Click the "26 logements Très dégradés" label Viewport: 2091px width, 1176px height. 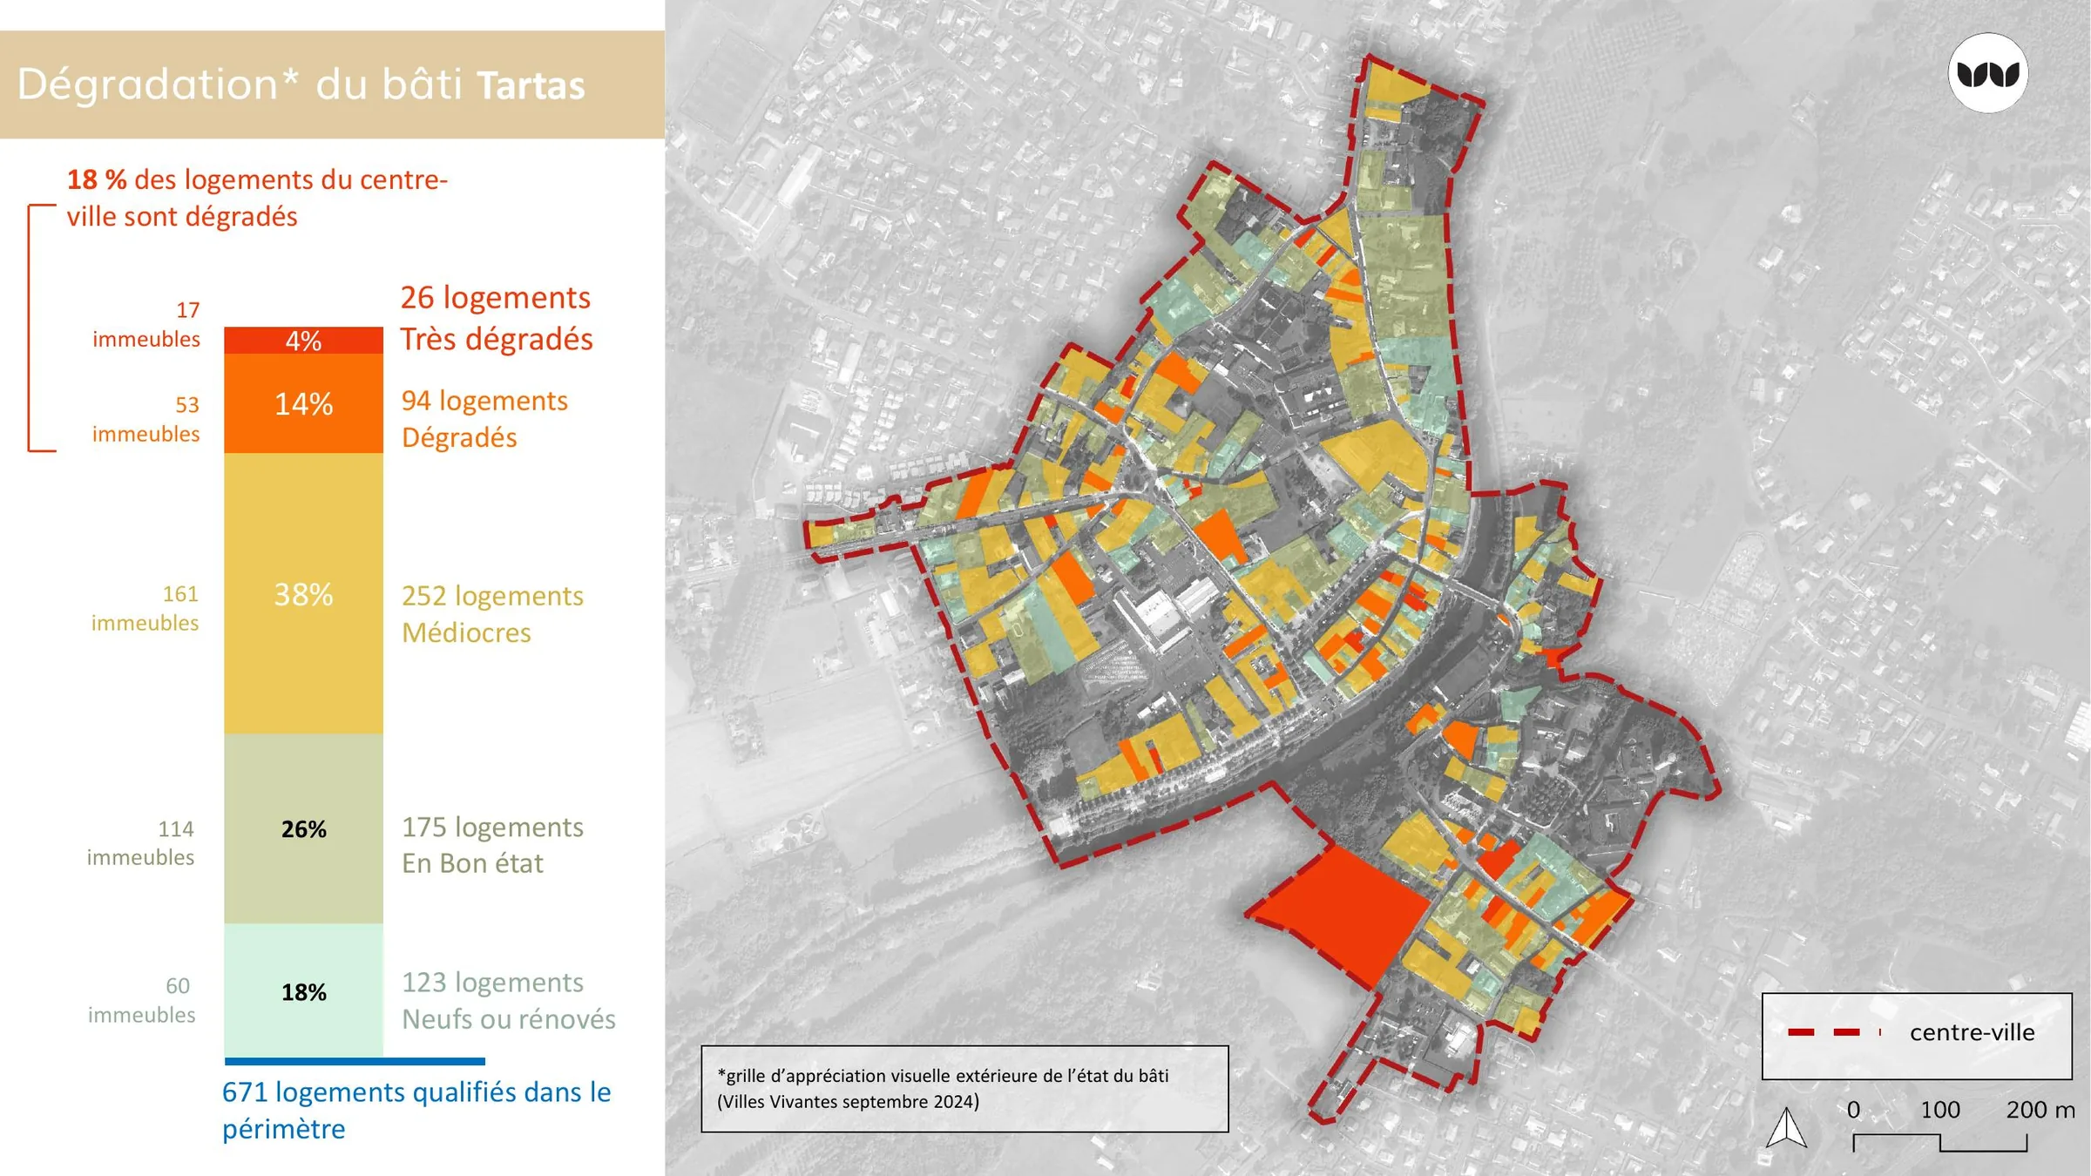point(497,318)
